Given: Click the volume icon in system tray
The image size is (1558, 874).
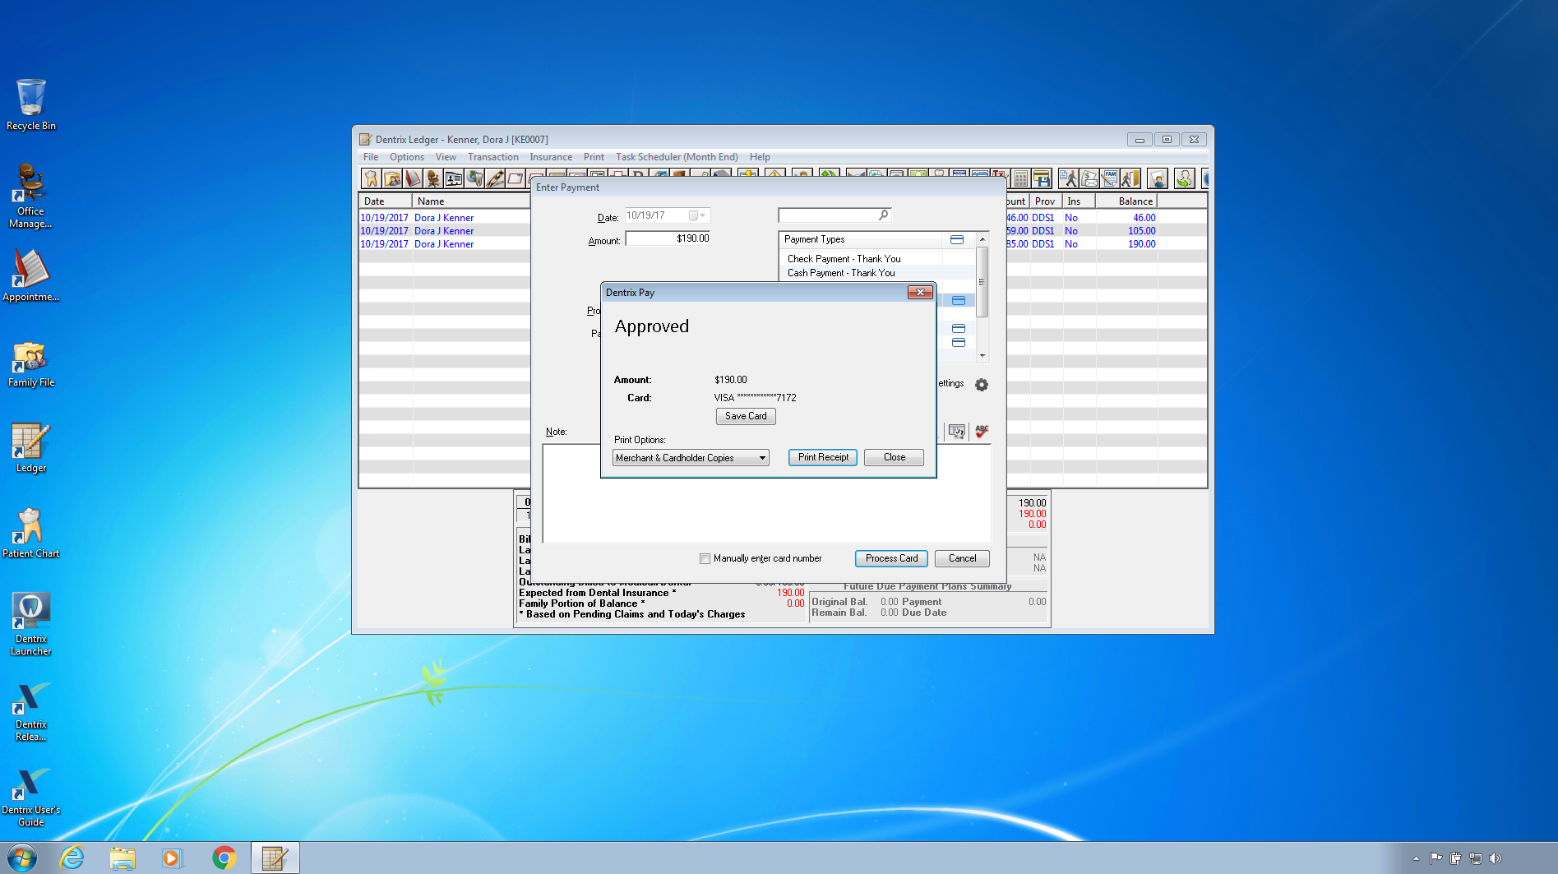Looking at the screenshot, I should coord(1496,858).
